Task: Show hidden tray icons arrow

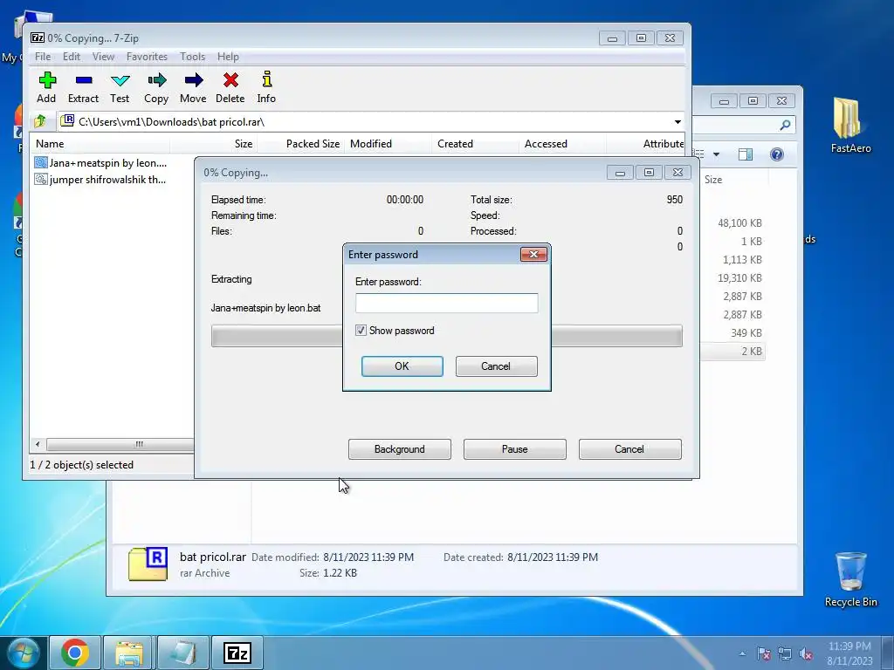Action: 742,654
